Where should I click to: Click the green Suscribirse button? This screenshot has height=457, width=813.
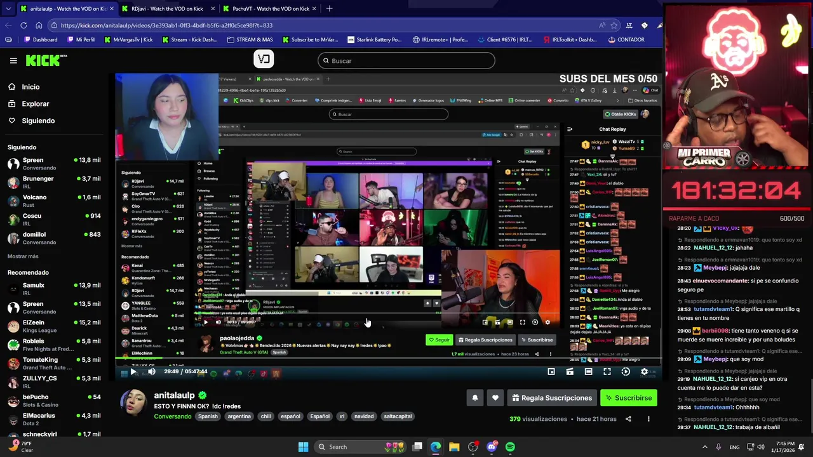[628, 398]
